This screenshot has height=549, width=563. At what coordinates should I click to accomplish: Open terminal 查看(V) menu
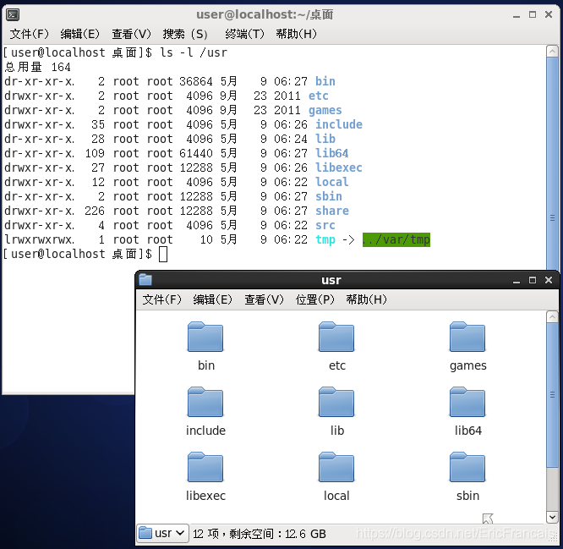click(131, 34)
